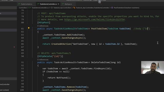This screenshot has width=164, height=92.
Task: Click the lightbulb code action icon
Action: [29, 28]
